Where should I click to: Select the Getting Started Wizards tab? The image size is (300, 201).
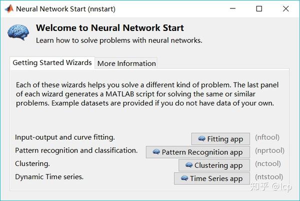52,62
